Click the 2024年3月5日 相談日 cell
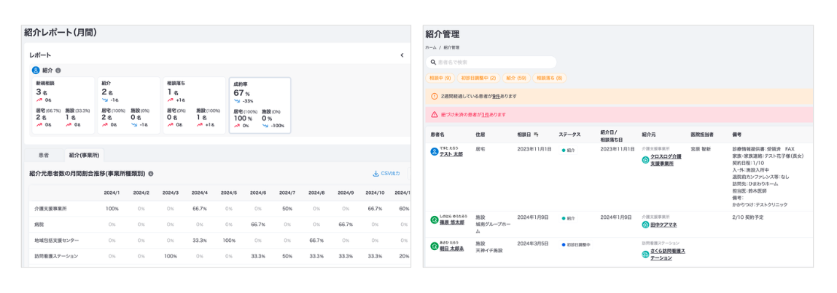This screenshot has width=837, height=293. coord(533,244)
